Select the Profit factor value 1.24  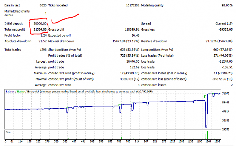pos(43,35)
